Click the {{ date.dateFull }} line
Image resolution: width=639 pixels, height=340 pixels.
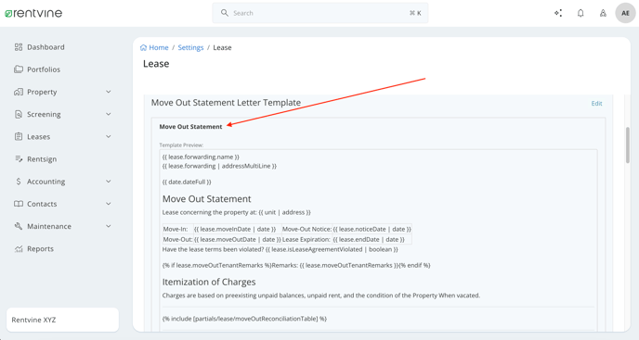187,182
